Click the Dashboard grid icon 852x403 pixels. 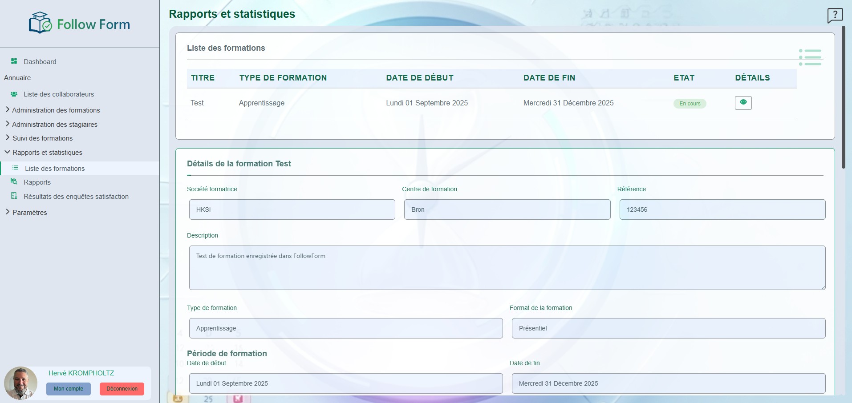(x=14, y=61)
